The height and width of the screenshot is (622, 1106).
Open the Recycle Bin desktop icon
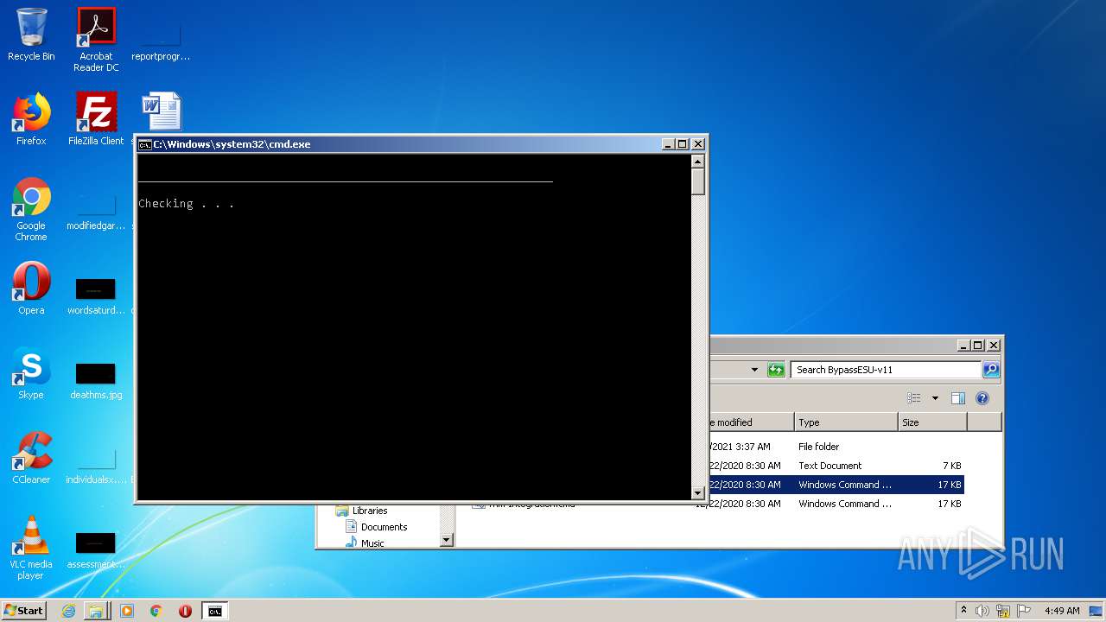[x=31, y=35]
